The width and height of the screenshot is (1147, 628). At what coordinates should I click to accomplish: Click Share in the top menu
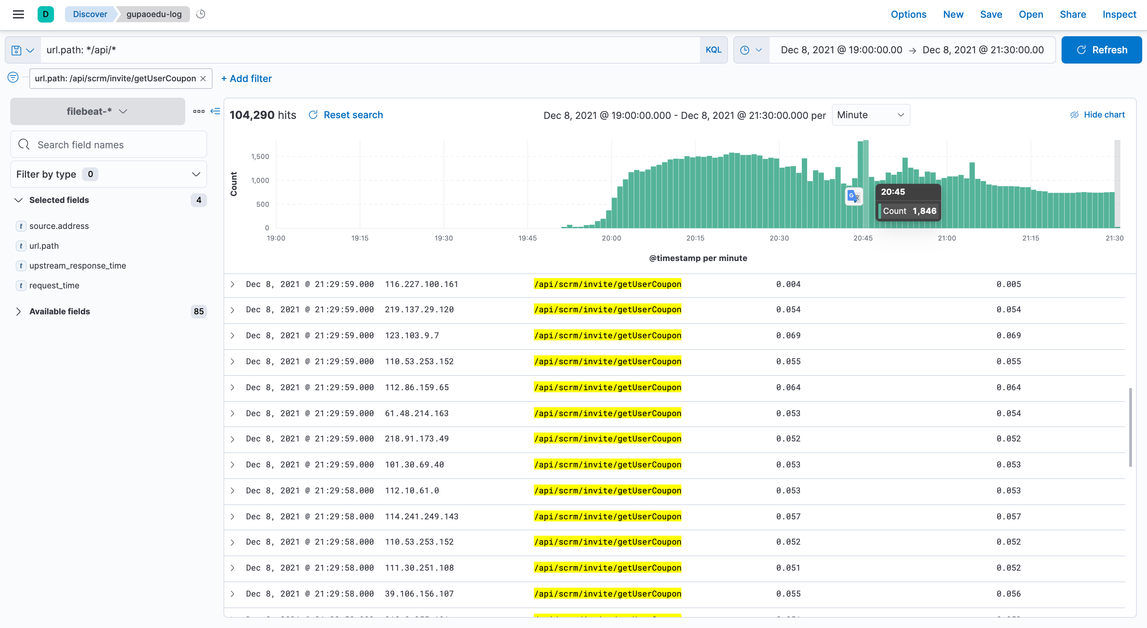(1072, 14)
